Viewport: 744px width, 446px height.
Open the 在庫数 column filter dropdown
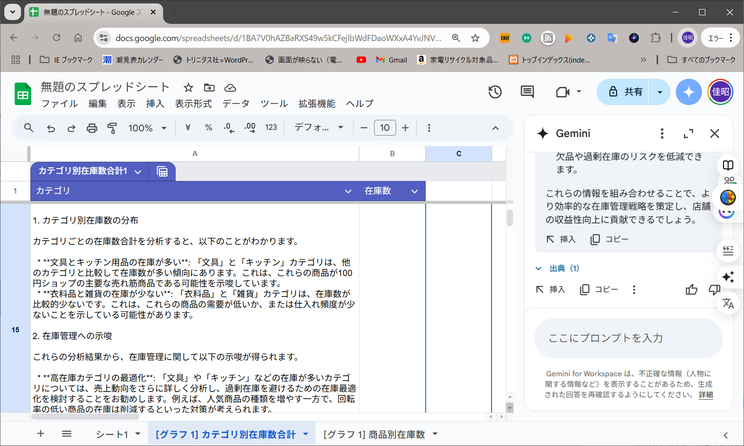pos(414,191)
